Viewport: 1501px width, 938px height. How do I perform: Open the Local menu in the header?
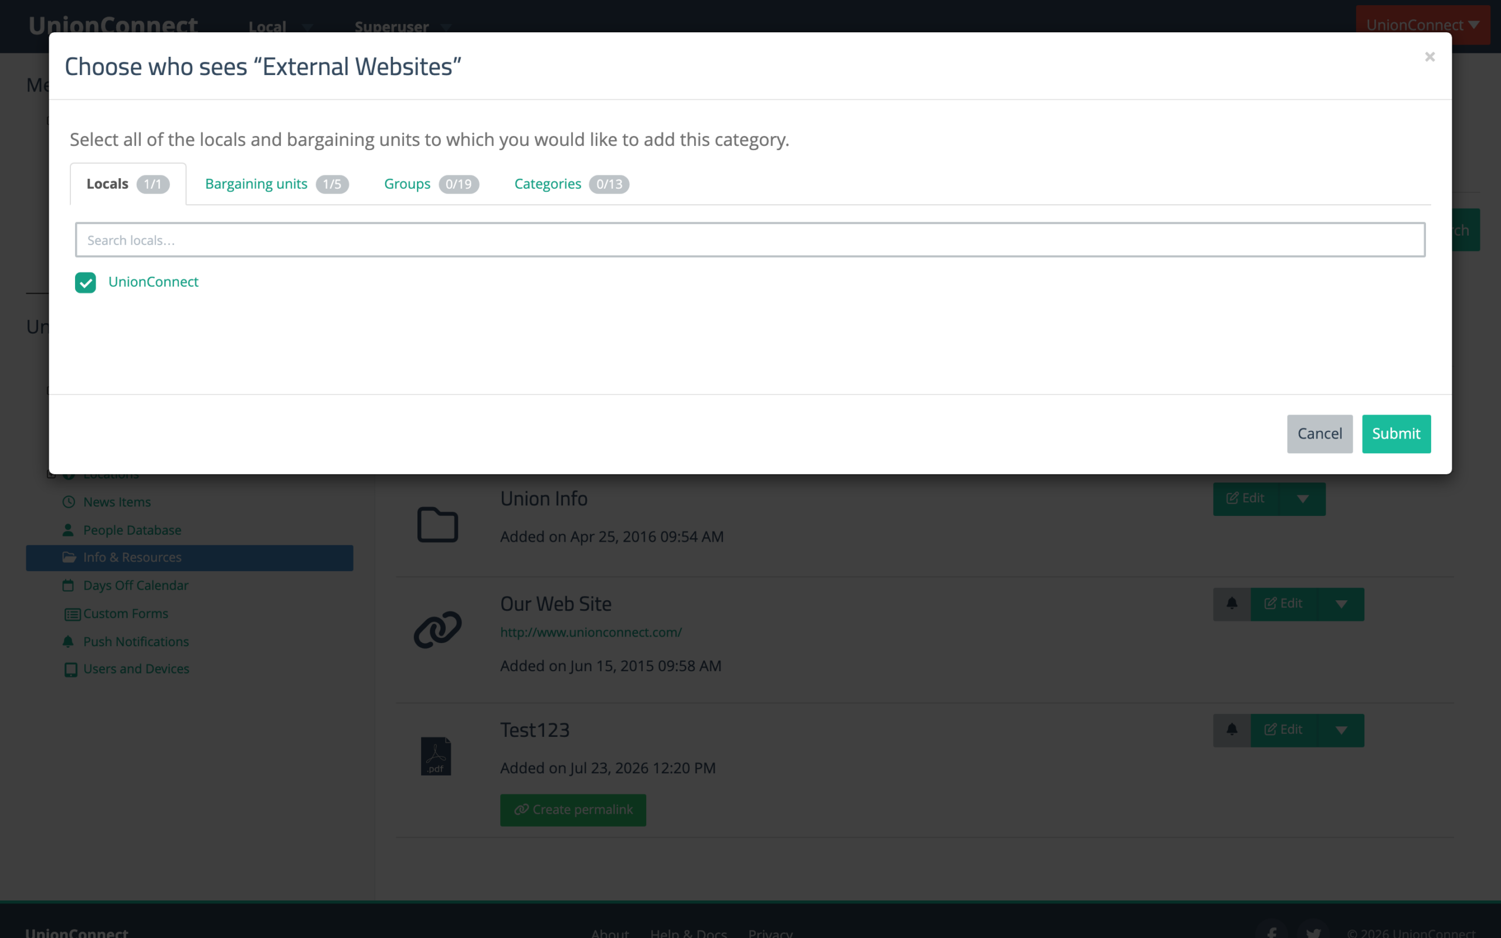pyautogui.click(x=280, y=27)
